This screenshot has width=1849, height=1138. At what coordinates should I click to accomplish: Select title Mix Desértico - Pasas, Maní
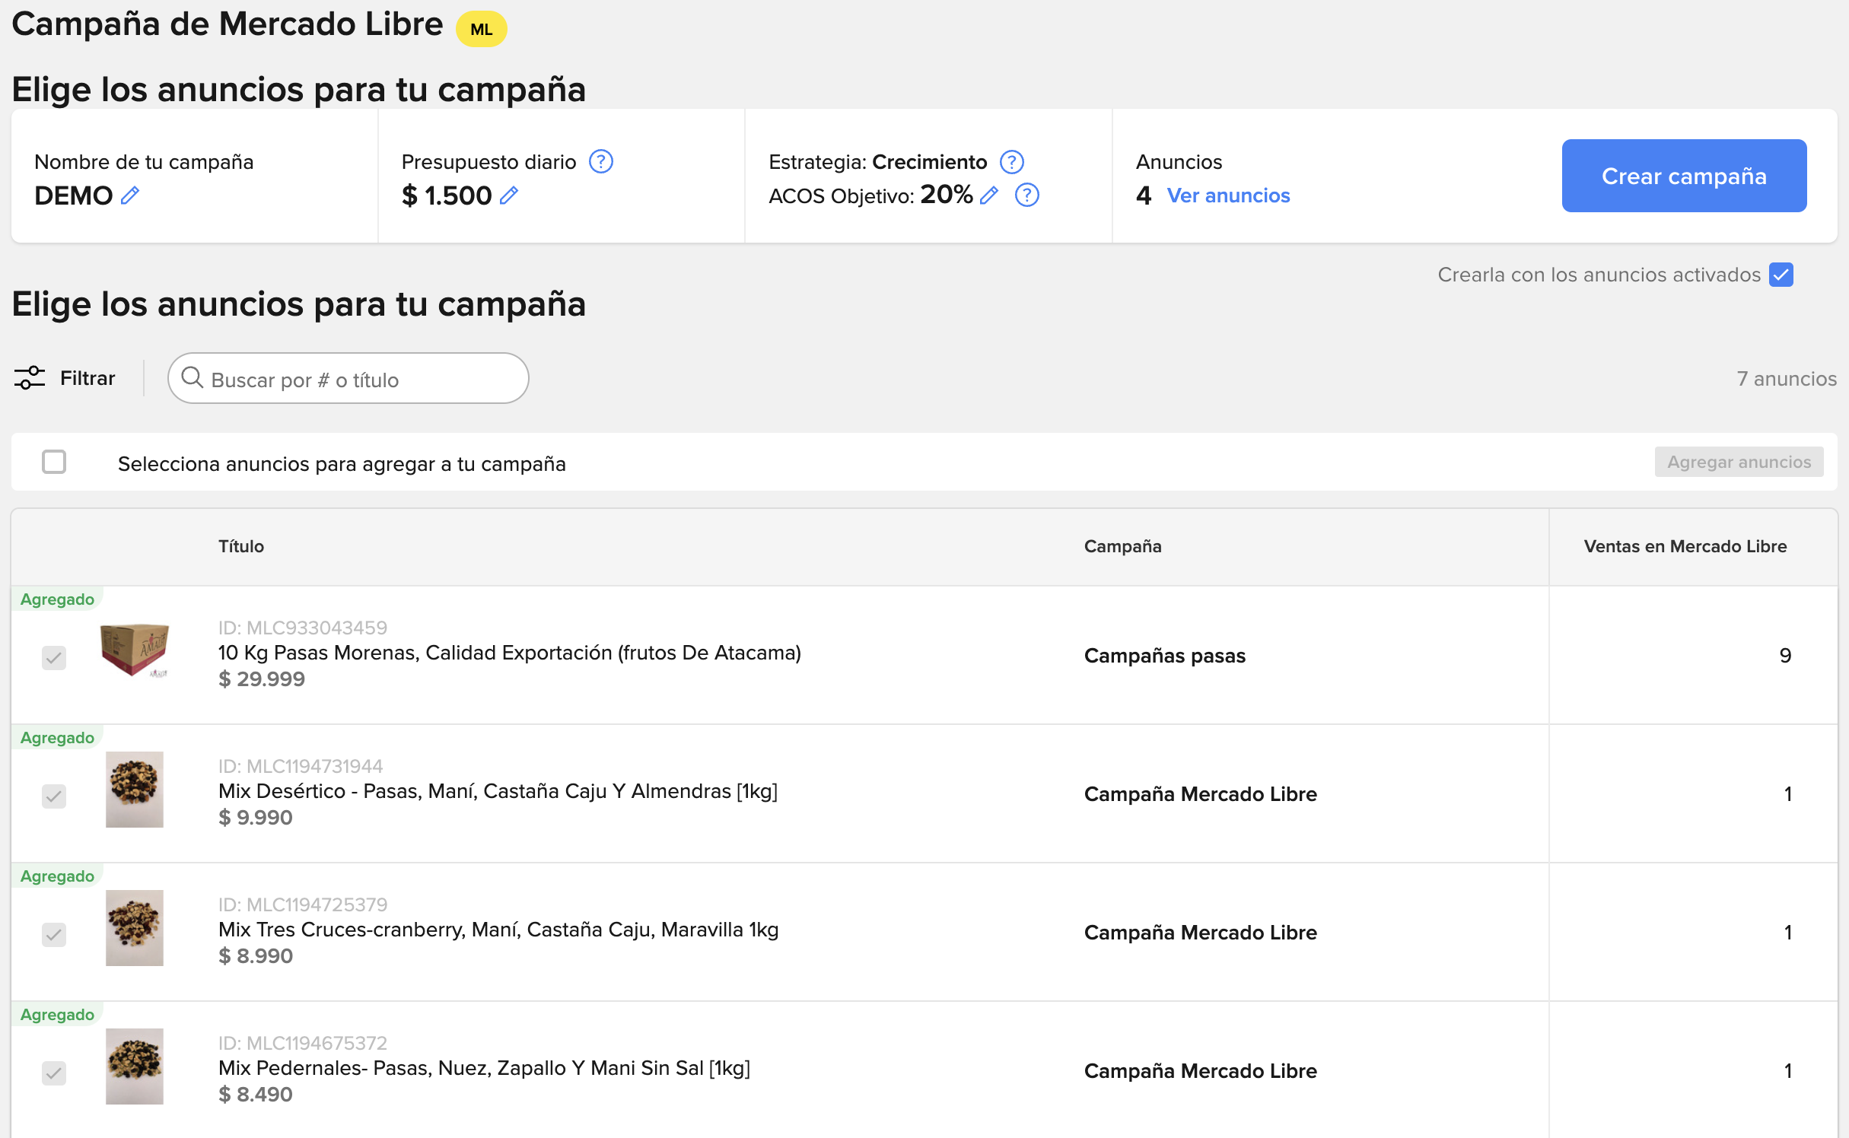[498, 791]
